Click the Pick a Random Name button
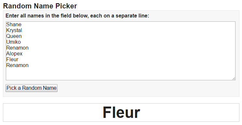Image resolution: width=242 pixels, height=125 pixels. coord(32,88)
